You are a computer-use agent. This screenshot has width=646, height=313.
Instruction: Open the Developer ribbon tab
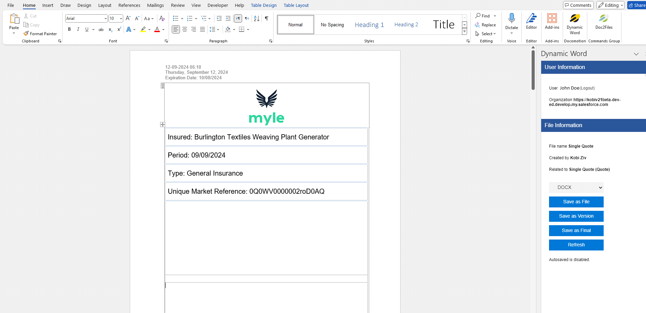pos(217,5)
